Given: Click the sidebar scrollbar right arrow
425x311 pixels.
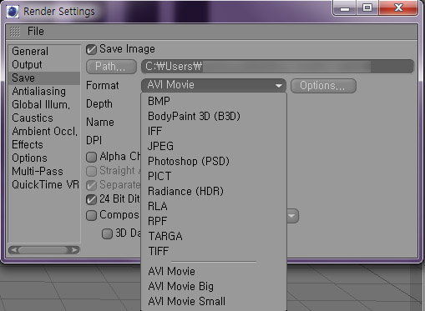Looking at the screenshot, I should pos(74,250).
